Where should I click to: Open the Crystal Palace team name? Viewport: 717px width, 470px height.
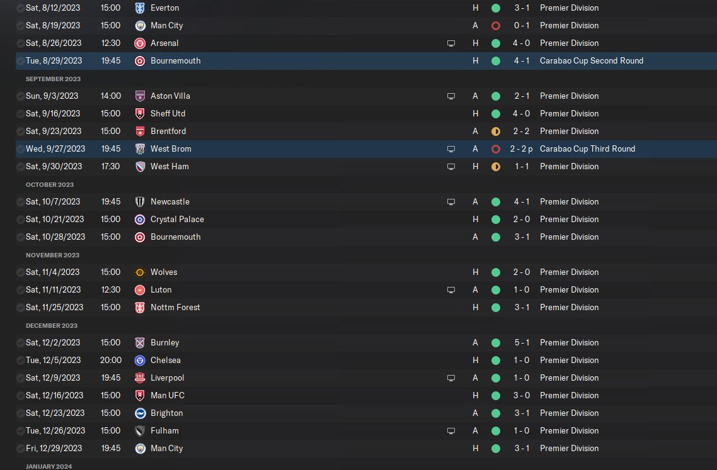pos(177,220)
